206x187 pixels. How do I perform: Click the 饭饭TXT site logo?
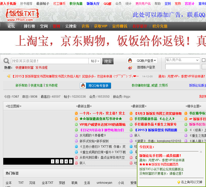pos(22,15)
